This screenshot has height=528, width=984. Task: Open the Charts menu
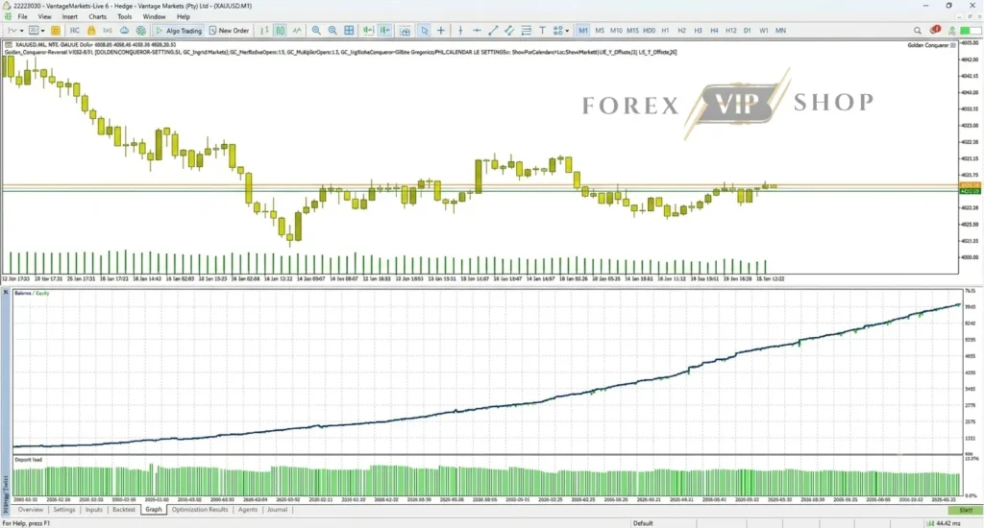tap(97, 17)
